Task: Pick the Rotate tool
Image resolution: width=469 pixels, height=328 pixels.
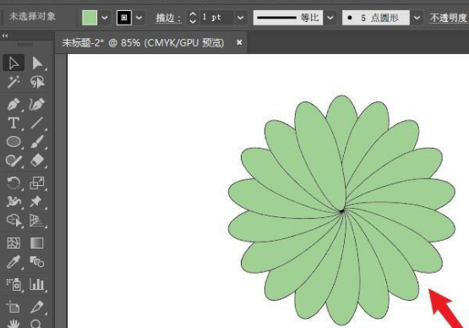Action: (x=14, y=183)
